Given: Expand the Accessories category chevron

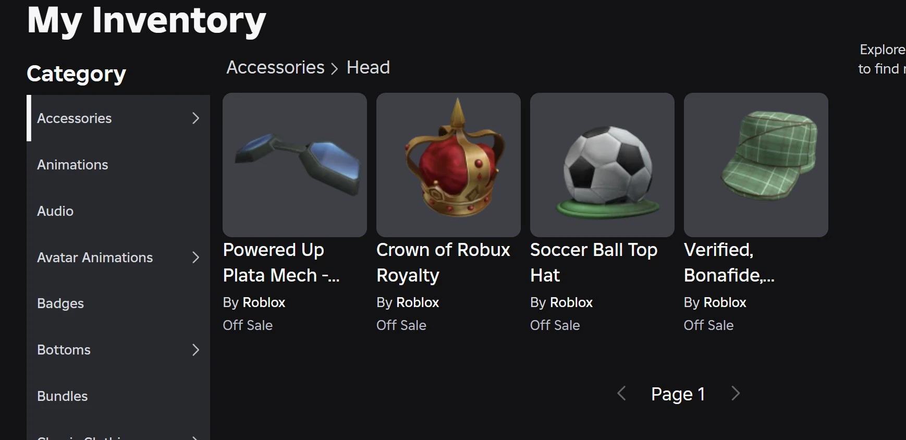Looking at the screenshot, I should point(195,118).
